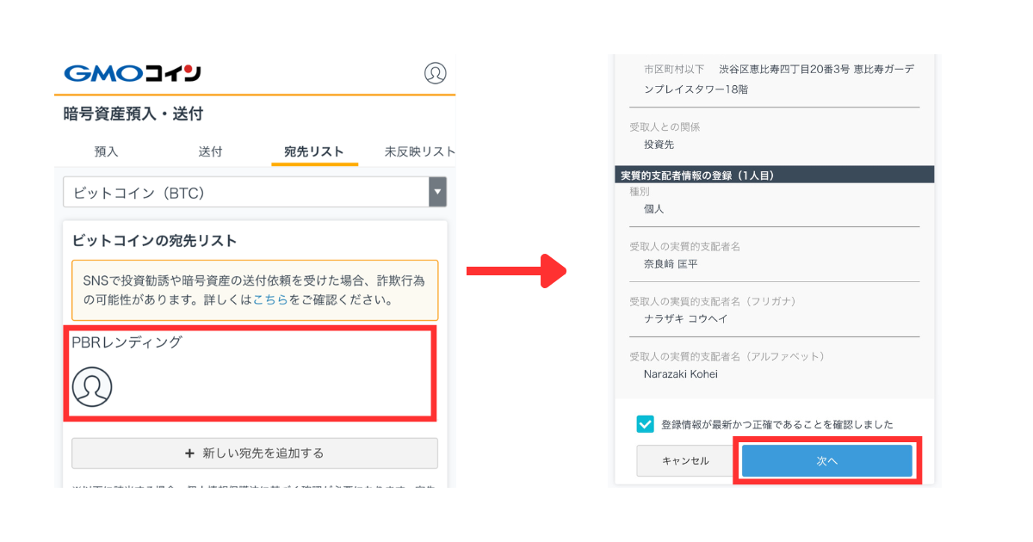Follow the こちら link in the fraud warning
Viewport: 1033px width, 542px height.
[270, 300]
